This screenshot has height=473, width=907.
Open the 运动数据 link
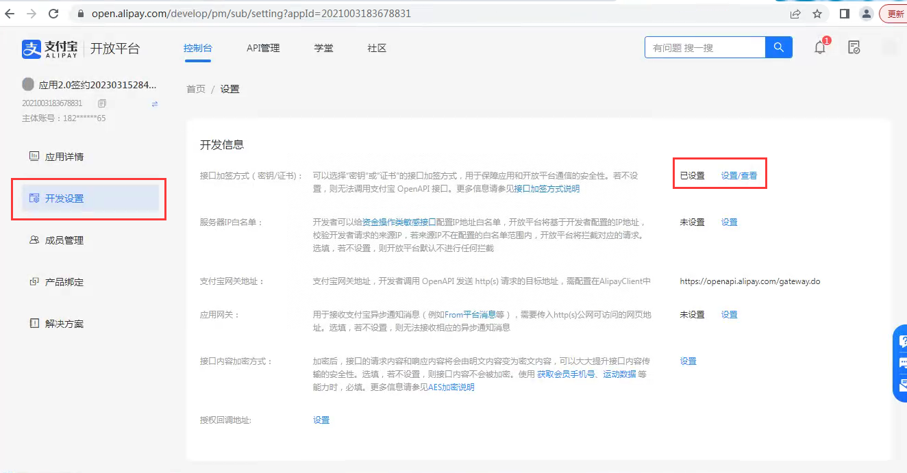[619, 374]
